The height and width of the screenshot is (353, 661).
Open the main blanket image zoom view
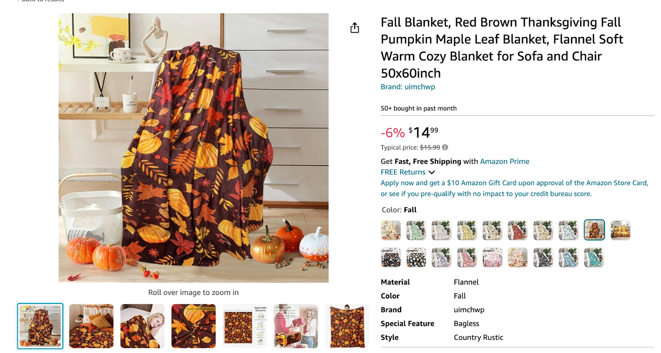pos(193,148)
